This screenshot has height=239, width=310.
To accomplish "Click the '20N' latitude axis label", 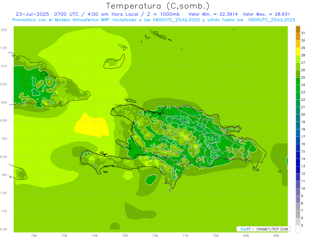I will pyautogui.click(x=4, y=102).
